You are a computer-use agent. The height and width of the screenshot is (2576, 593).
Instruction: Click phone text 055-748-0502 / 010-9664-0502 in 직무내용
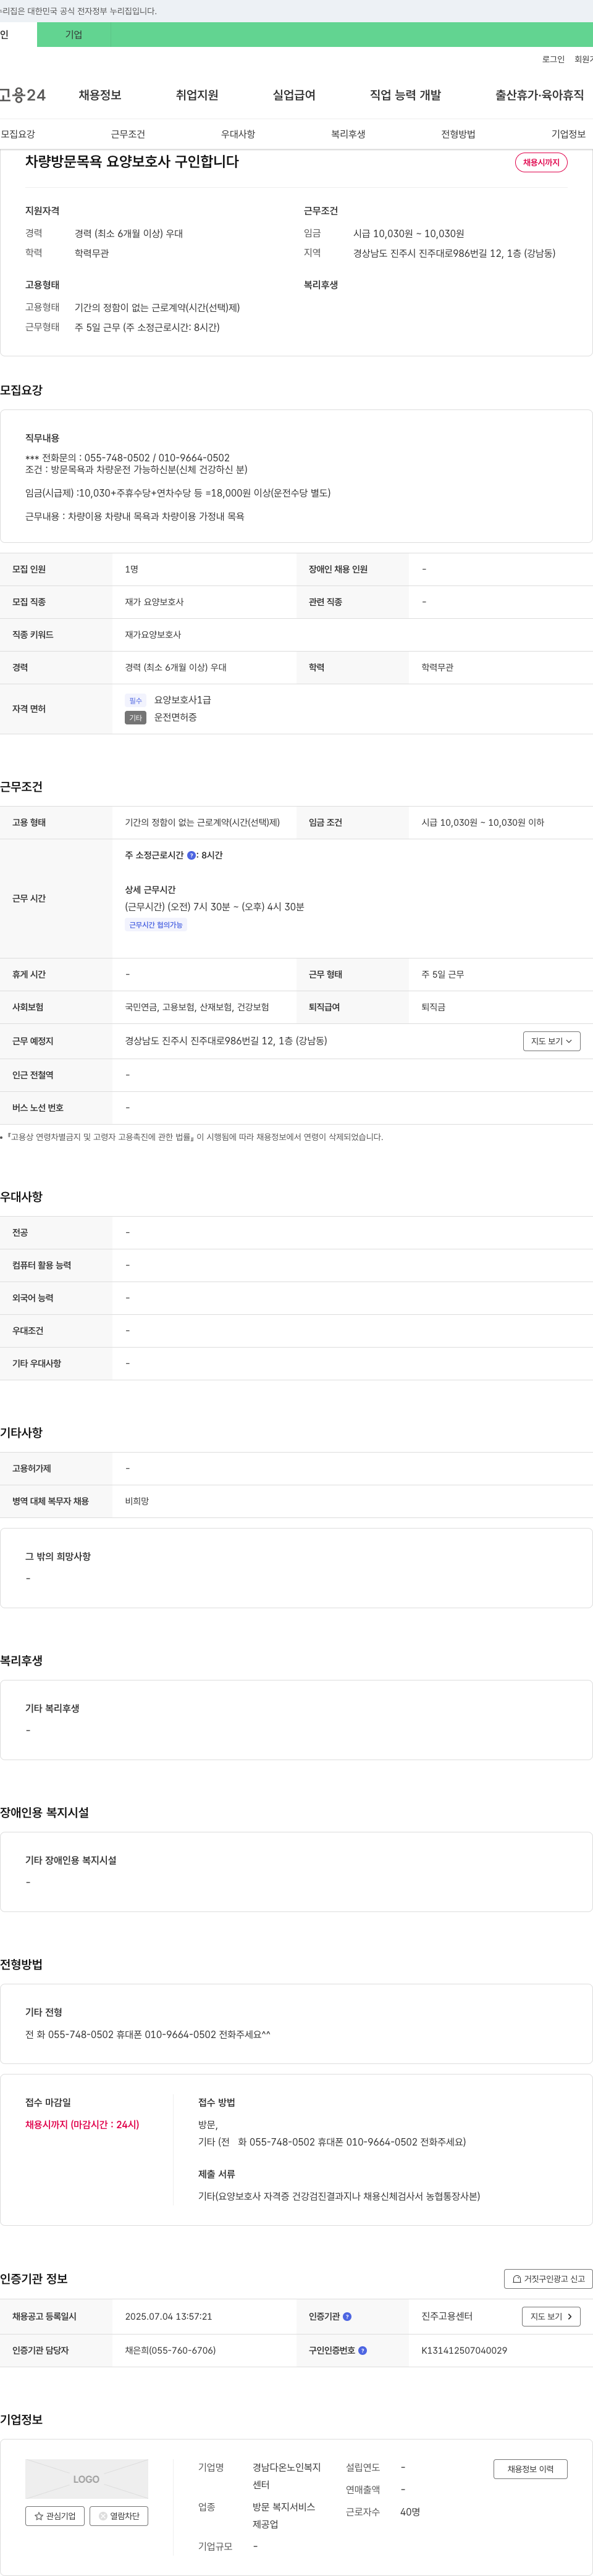(157, 458)
